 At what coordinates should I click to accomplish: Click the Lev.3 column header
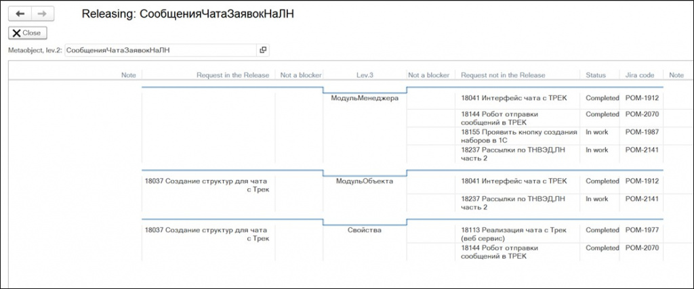(365, 75)
